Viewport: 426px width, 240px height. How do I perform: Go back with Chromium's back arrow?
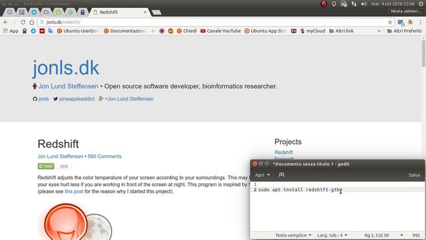point(6,22)
